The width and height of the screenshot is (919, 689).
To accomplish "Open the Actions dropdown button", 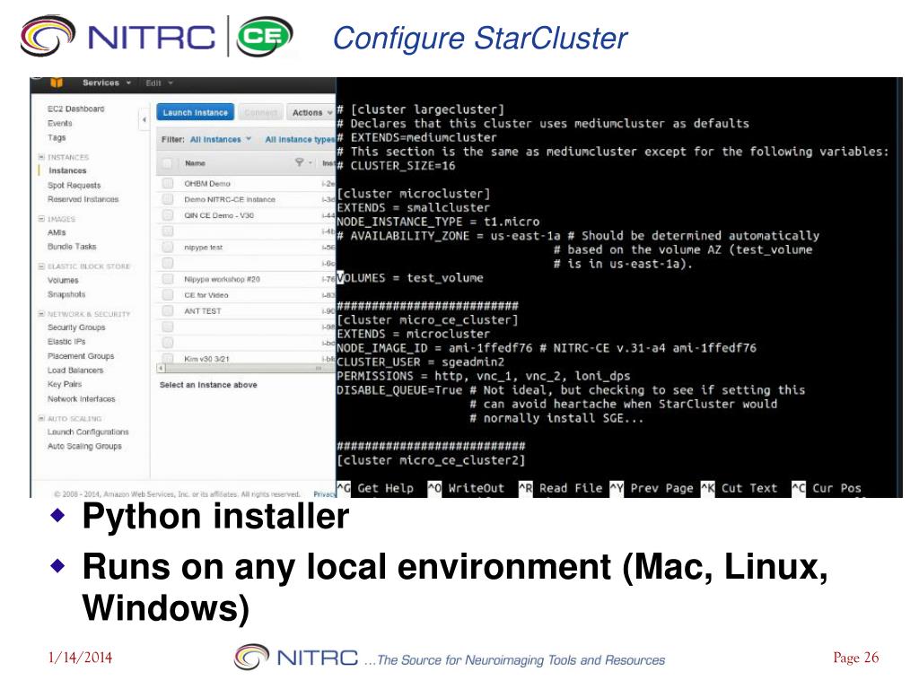I will tap(311, 112).
